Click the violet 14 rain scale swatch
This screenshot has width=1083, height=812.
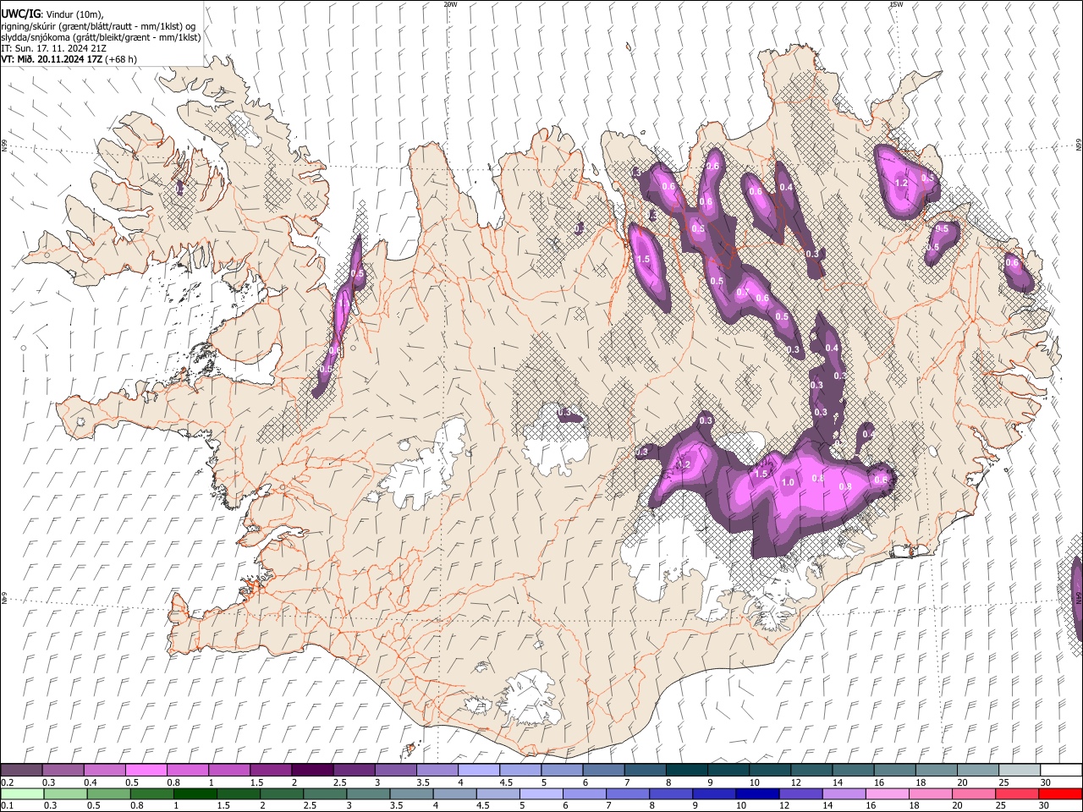[x=844, y=793]
